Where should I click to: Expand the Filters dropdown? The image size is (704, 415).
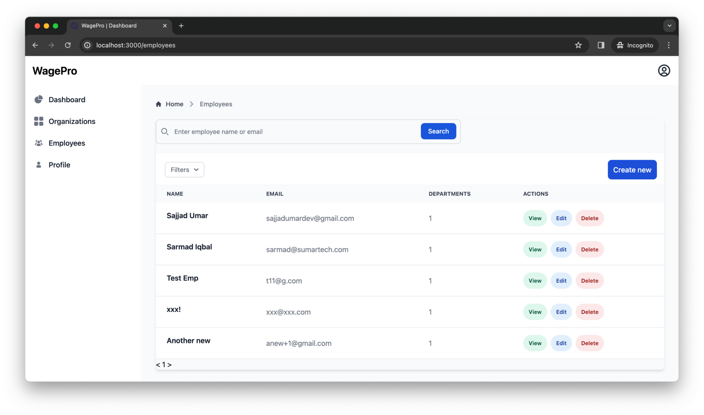(x=184, y=170)
